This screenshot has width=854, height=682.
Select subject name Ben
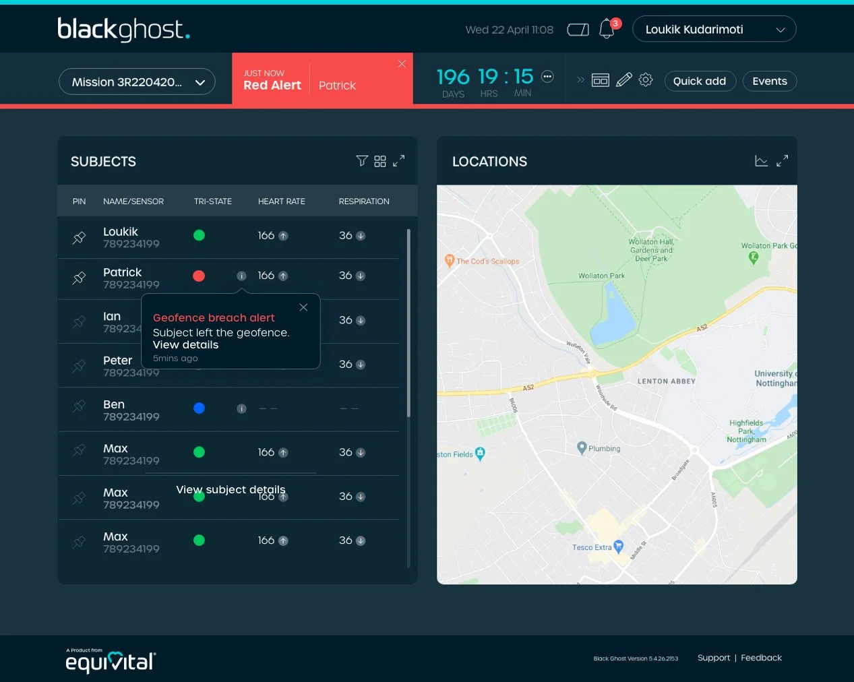[x=114, y=404]
